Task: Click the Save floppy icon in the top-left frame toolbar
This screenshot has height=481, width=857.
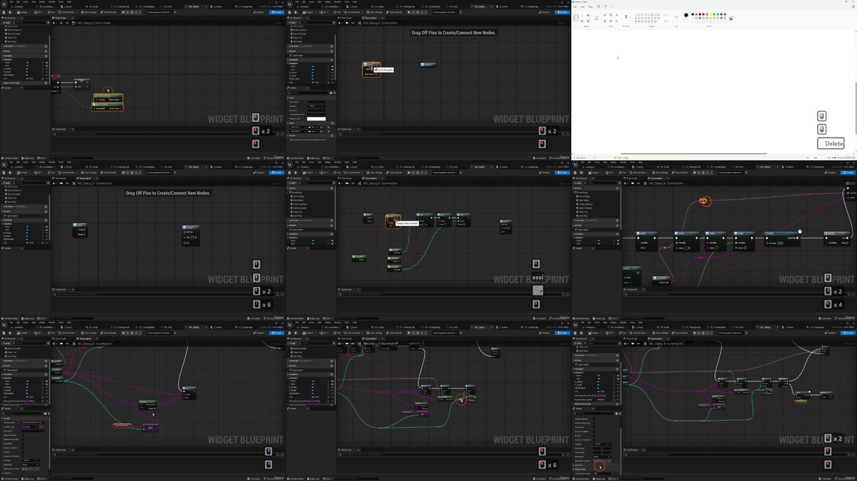Action: [4, 12]
